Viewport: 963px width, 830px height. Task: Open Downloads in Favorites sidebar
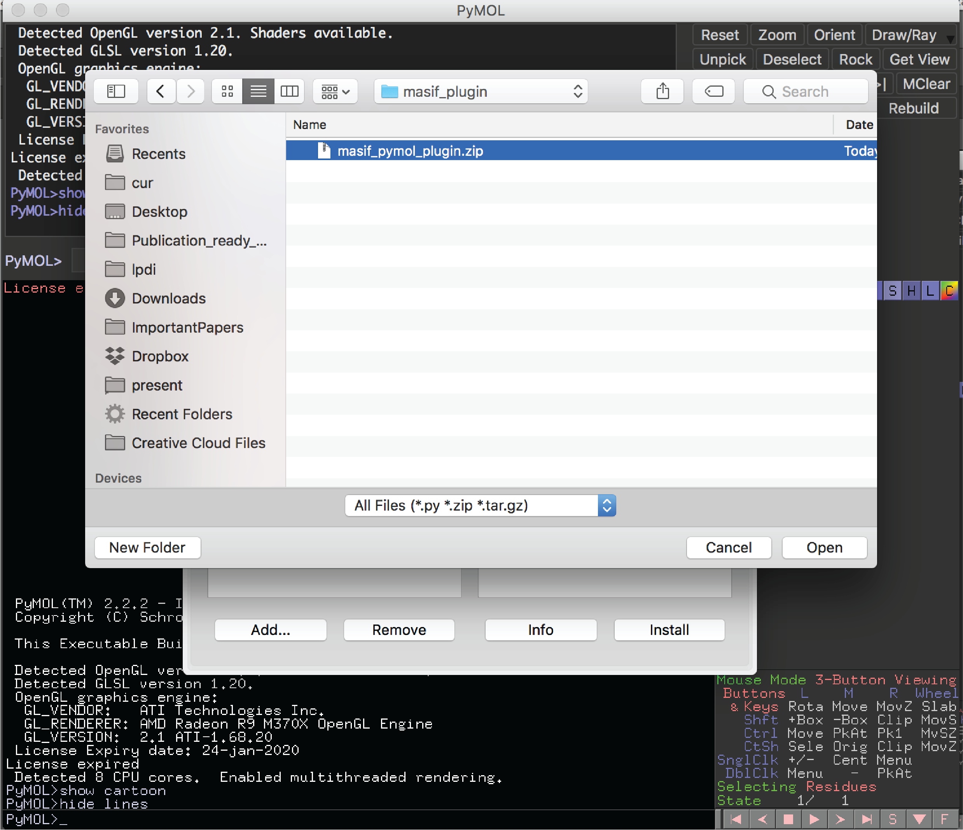(x=168, y=298)
